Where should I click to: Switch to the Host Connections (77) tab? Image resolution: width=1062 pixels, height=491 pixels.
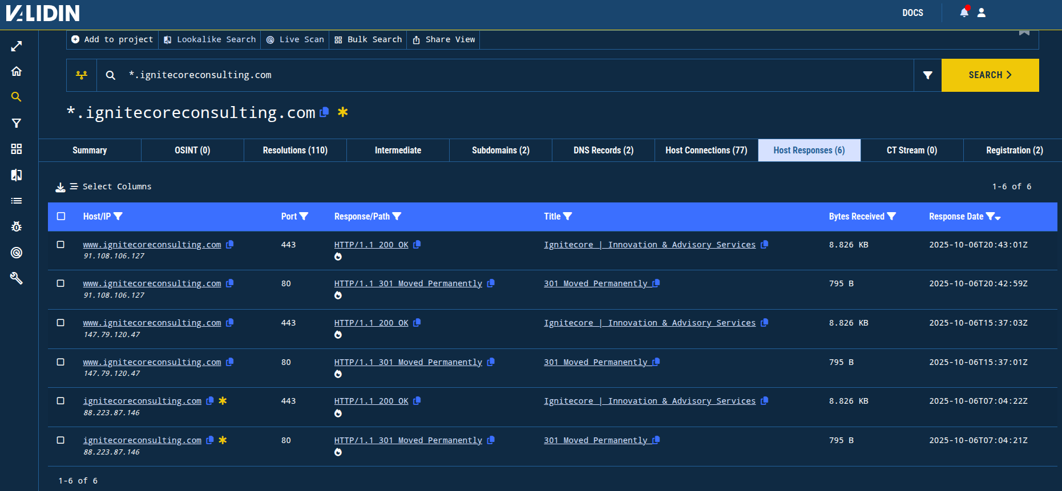(x=706, y=151)
